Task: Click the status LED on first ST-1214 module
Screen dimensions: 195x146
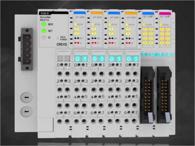Action: click(75, 25)
